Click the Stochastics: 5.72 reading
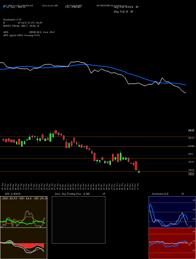The image size is (196, 259). click(12, 20)
